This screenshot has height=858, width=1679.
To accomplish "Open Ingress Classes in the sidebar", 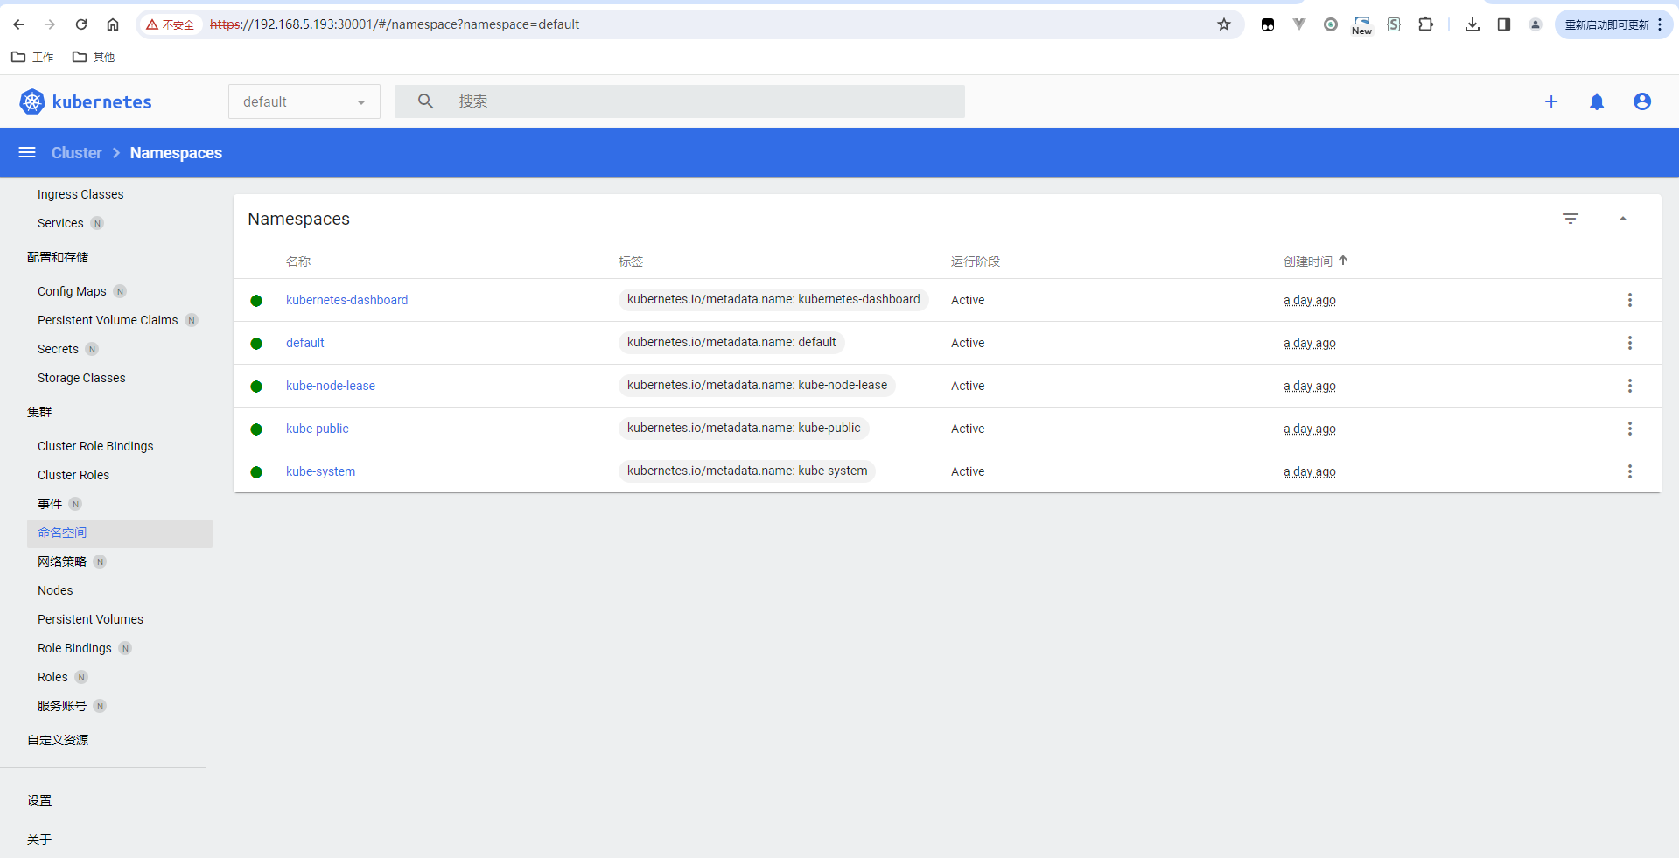I will pos(80,194).
